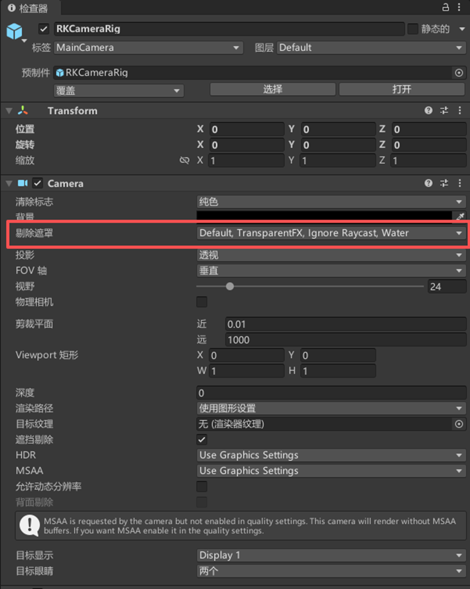Open the 覆盖 overrides dropdown

pos(118,90)
